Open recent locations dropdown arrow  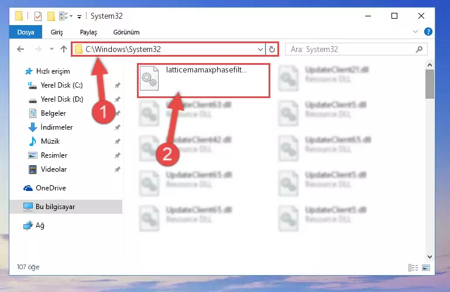[x=51, y=49]
